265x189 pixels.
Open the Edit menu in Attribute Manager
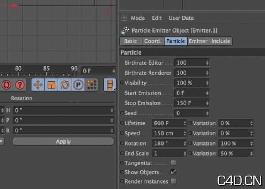point(157,18)
